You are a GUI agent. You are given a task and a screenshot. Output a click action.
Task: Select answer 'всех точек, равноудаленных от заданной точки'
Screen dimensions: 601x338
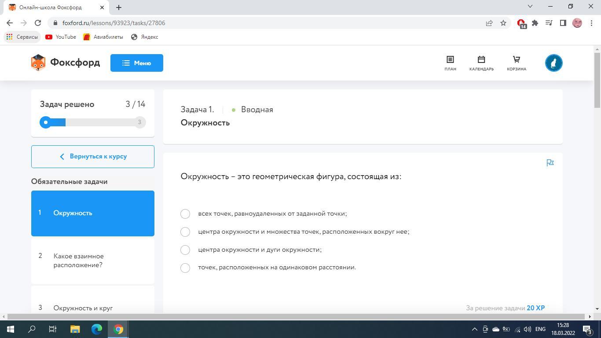click(x=185, y=214)
